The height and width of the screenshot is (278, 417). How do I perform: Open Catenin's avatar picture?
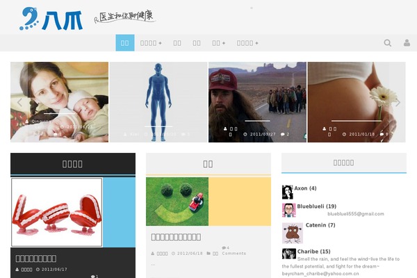[x=293, y=234]
